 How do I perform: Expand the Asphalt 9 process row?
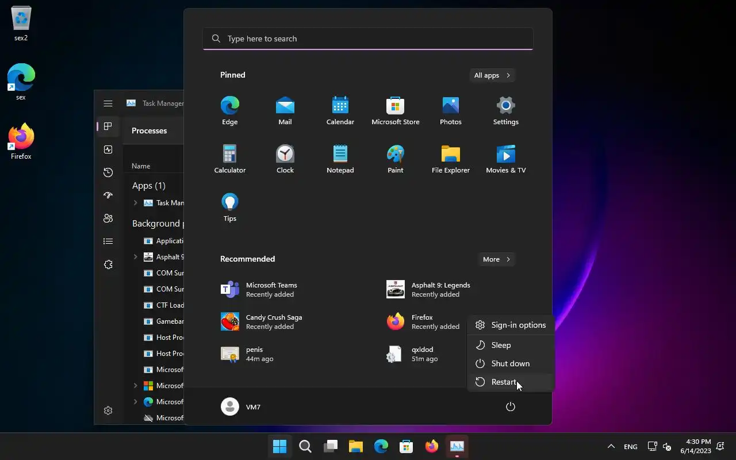tap(136, 257)
